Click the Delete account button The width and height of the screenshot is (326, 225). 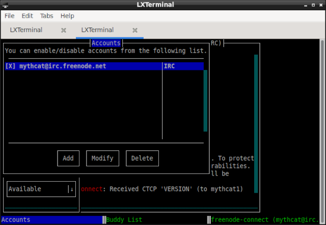(142, 158)
